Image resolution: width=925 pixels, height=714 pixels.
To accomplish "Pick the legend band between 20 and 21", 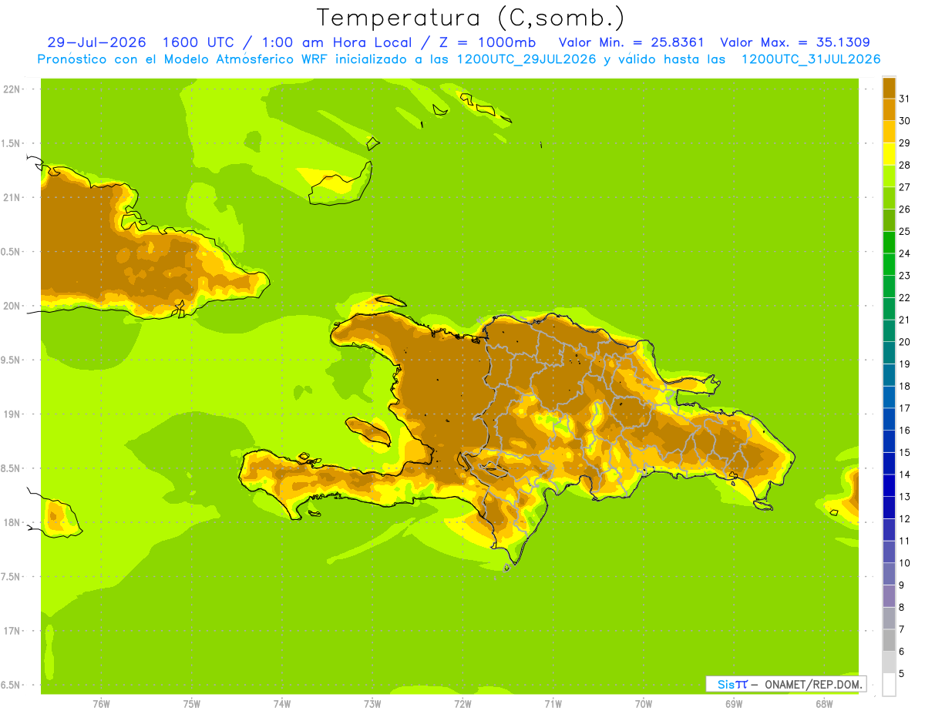I will pyautogui.click(x=889, y=331).
